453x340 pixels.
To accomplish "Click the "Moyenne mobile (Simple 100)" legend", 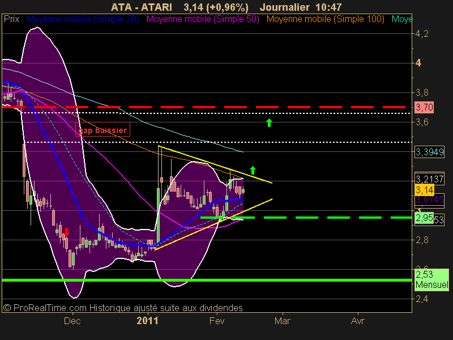I will click(325, 19).
